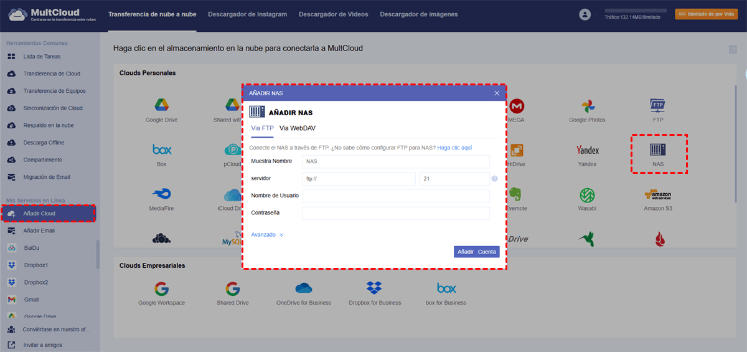Open Respaldo en la nube
Viewport: 747px width, 352px height.
(50, 125)
